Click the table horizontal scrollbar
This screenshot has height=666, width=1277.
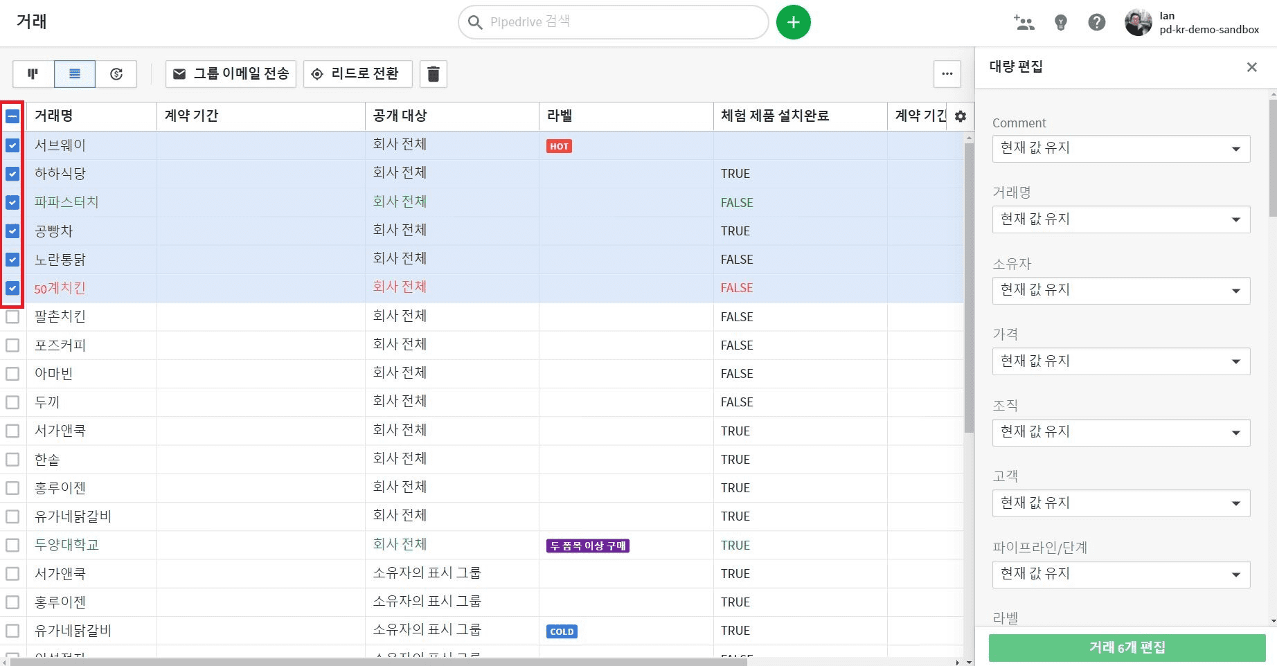coord(378,663)
